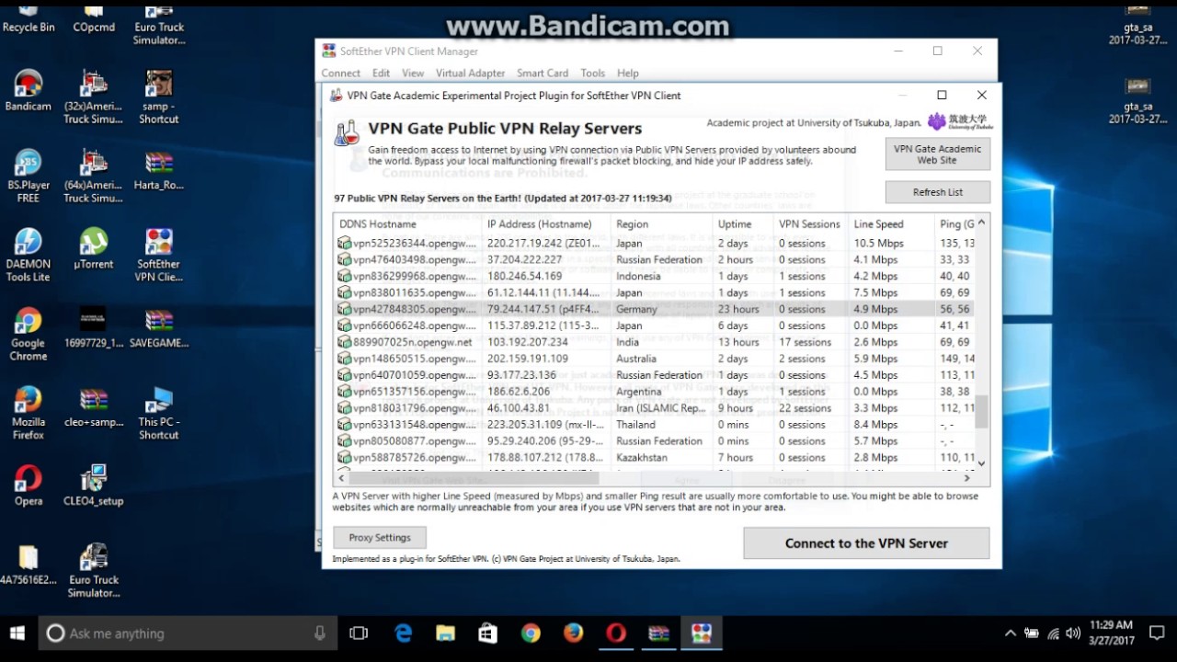Image resolution: width=1177 pixels, height=662 pixels.
Task: Open volume control in system tray
Action: (1073, 633)
